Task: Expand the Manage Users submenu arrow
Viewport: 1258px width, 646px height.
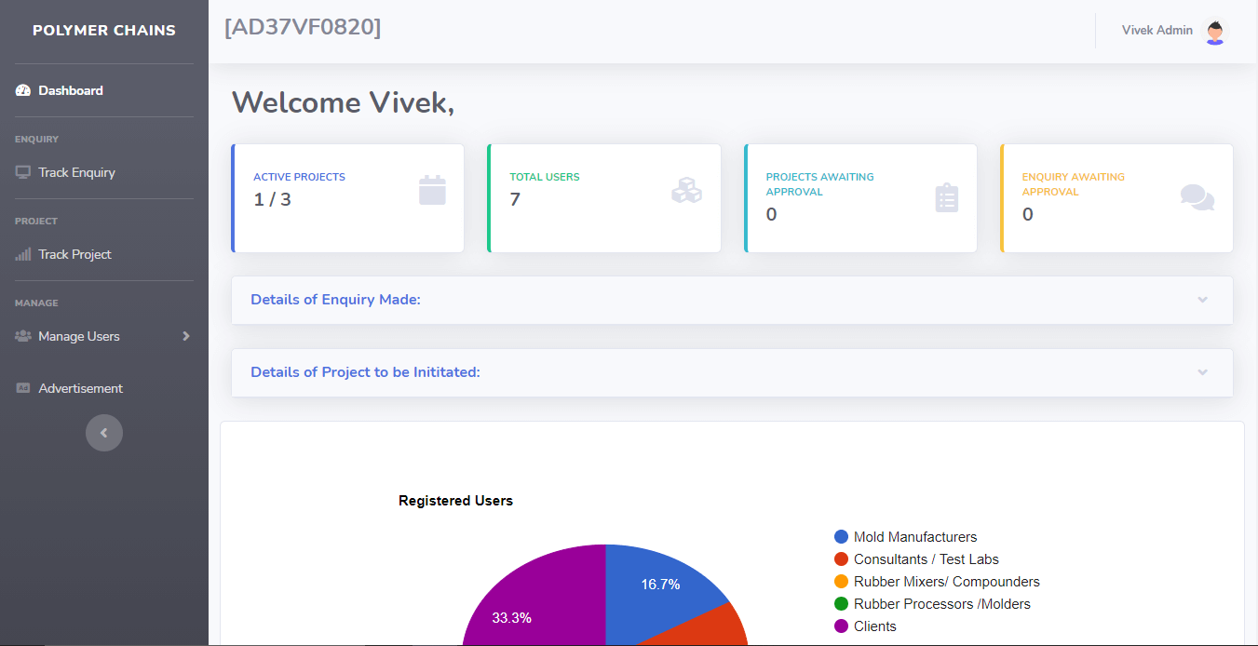Action: tap(186, 336)
